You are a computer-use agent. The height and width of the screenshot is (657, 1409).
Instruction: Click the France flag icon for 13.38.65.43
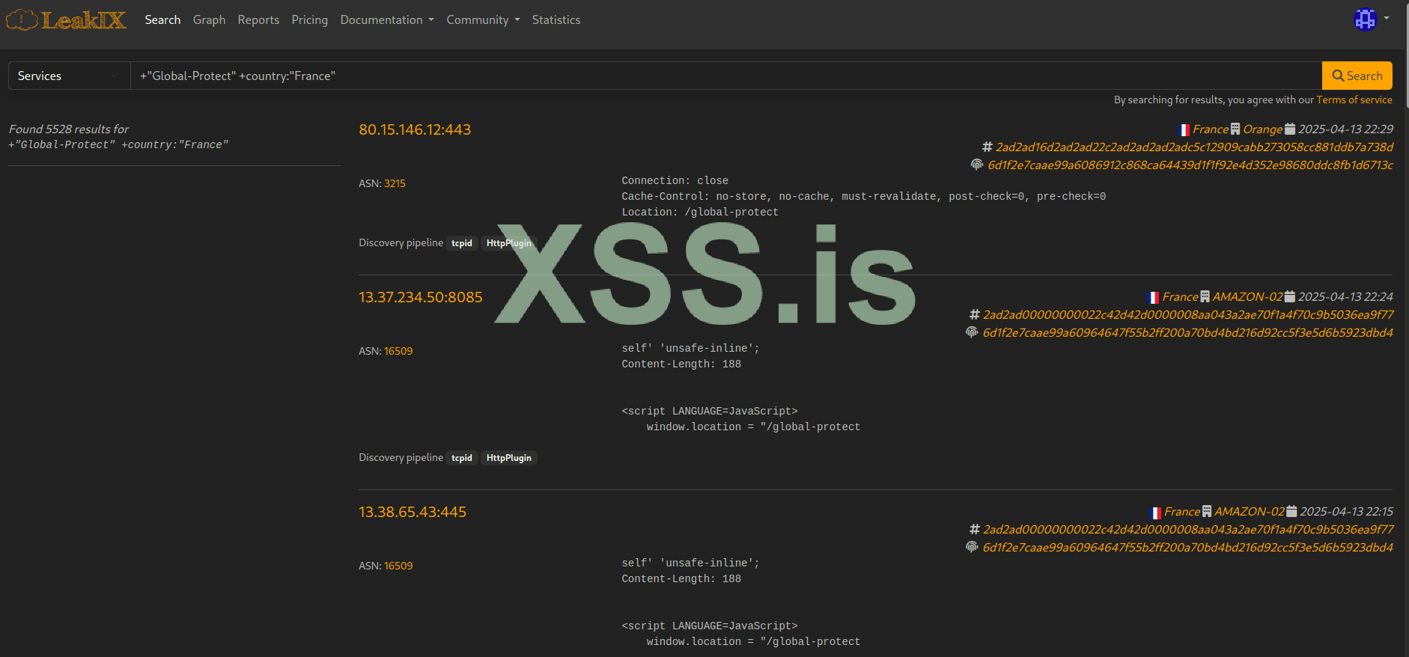pos(1156,513)
